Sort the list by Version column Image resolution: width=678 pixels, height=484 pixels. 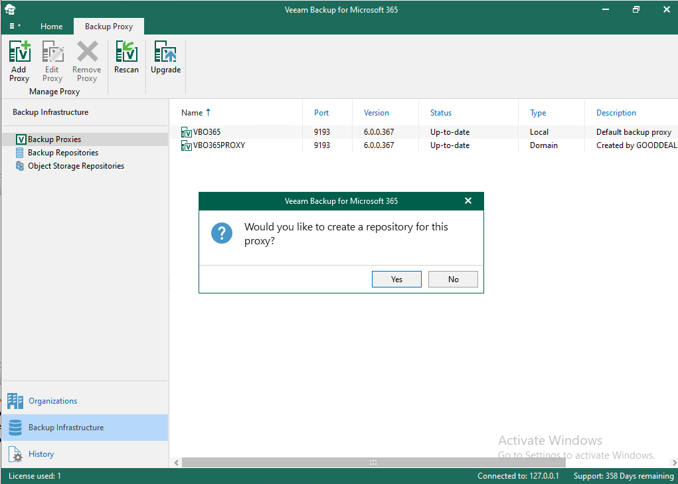tap(376, 113)
